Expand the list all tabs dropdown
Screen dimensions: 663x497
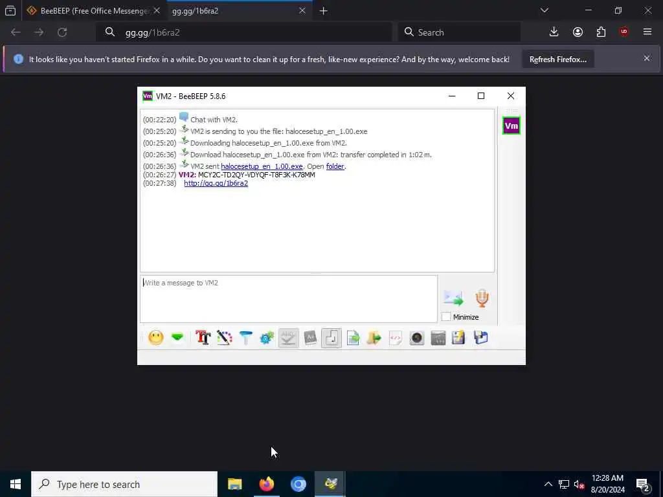pos(545,10)
